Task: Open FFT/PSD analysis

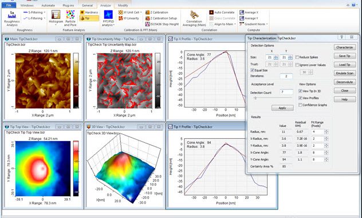Action: 108,18
